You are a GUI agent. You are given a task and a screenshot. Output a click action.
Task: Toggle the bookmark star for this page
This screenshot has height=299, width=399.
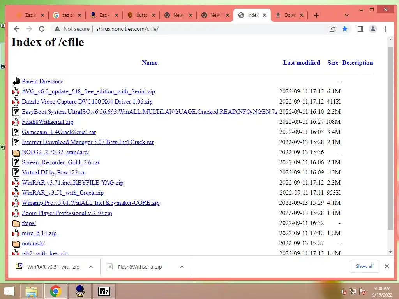[345, 29]
